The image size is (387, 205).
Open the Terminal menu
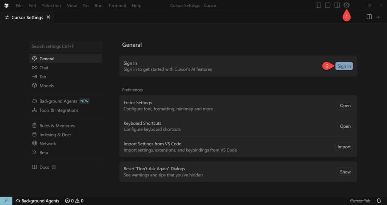tap(117, 5)
